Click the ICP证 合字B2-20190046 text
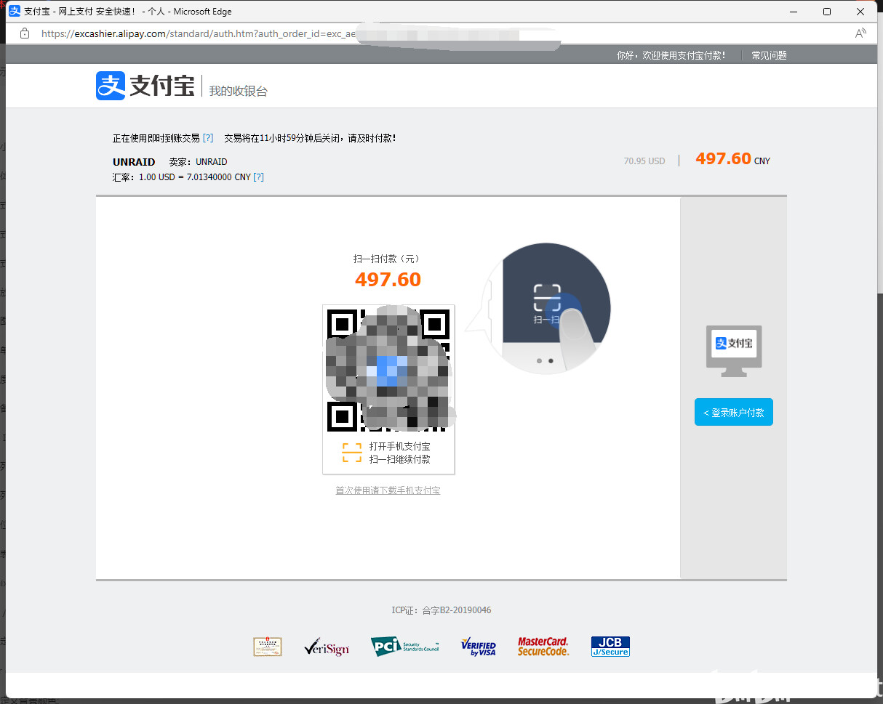This screenshot has width=883, height=704. pos(441,610)
